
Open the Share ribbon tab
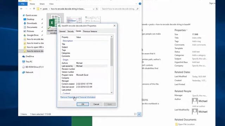pyautogui.click(x=42, y=4)
